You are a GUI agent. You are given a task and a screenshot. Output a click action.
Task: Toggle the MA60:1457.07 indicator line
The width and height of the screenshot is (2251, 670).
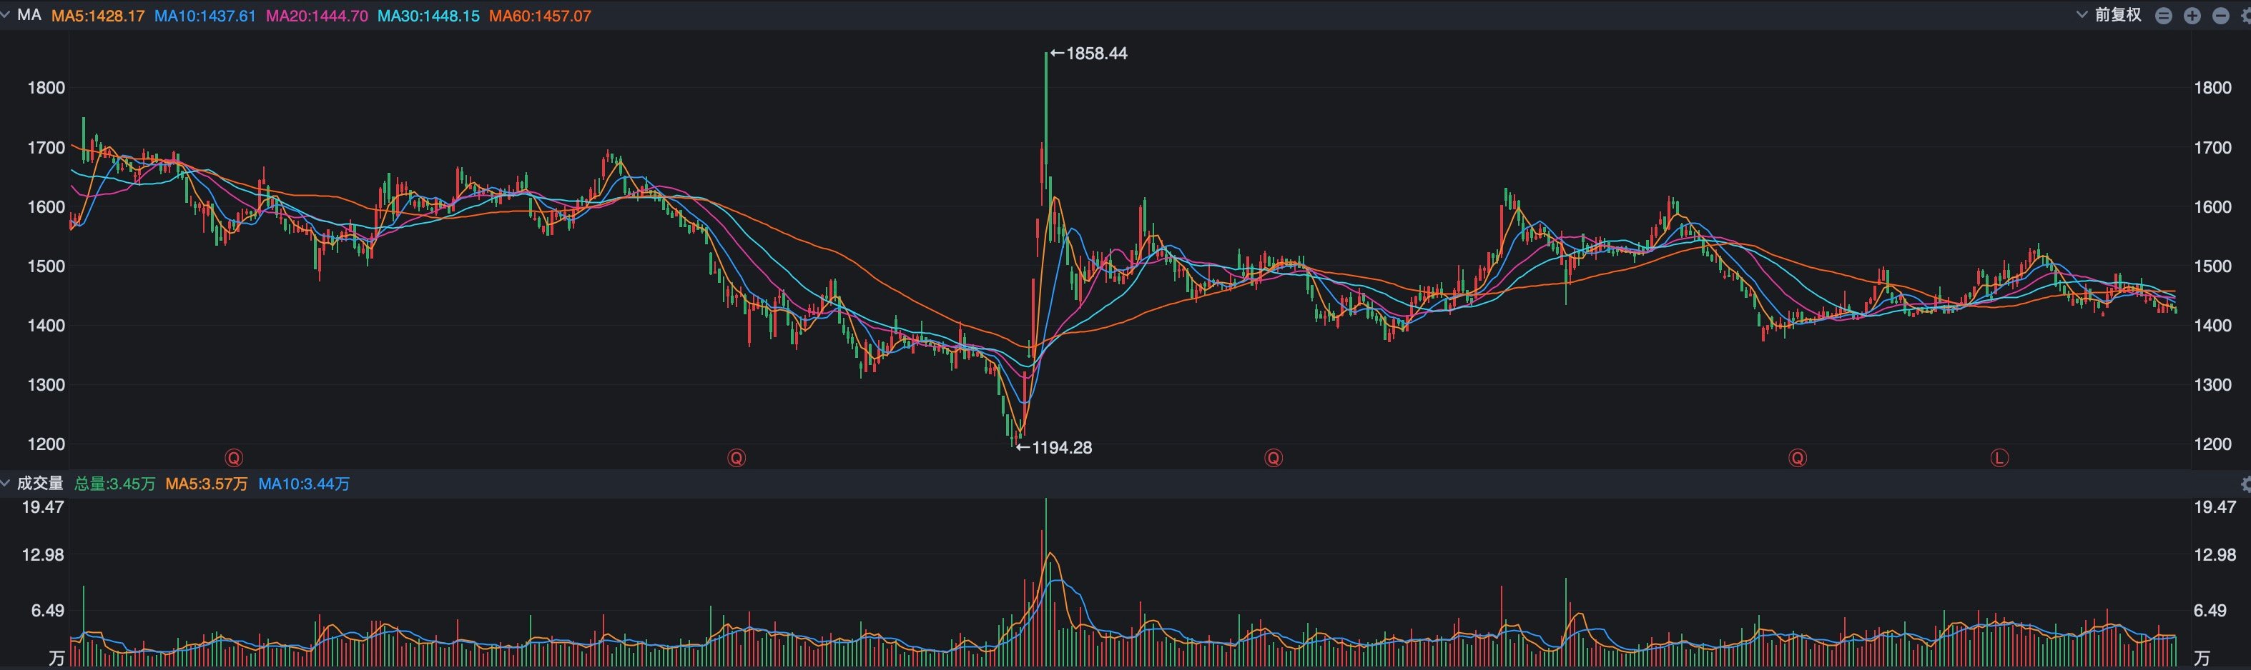pos(540,16)
